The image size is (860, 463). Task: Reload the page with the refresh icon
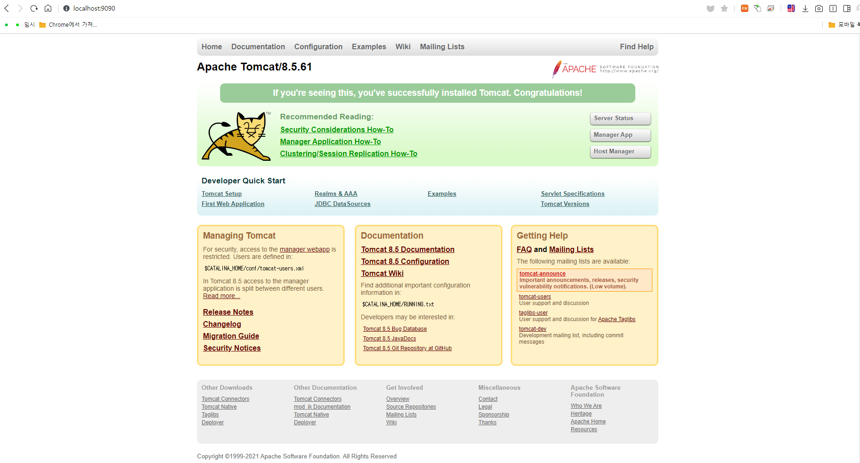(x=34, y=8)
